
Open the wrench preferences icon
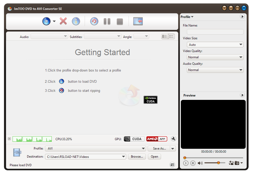(x=174, y=139)
